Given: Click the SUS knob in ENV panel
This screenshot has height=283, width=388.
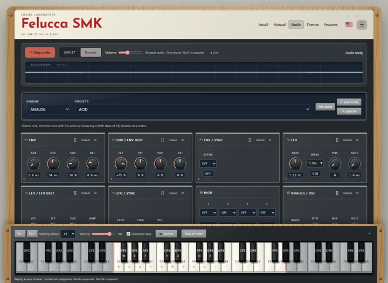Looking at the screenshot, I should [x=73, y=164].
